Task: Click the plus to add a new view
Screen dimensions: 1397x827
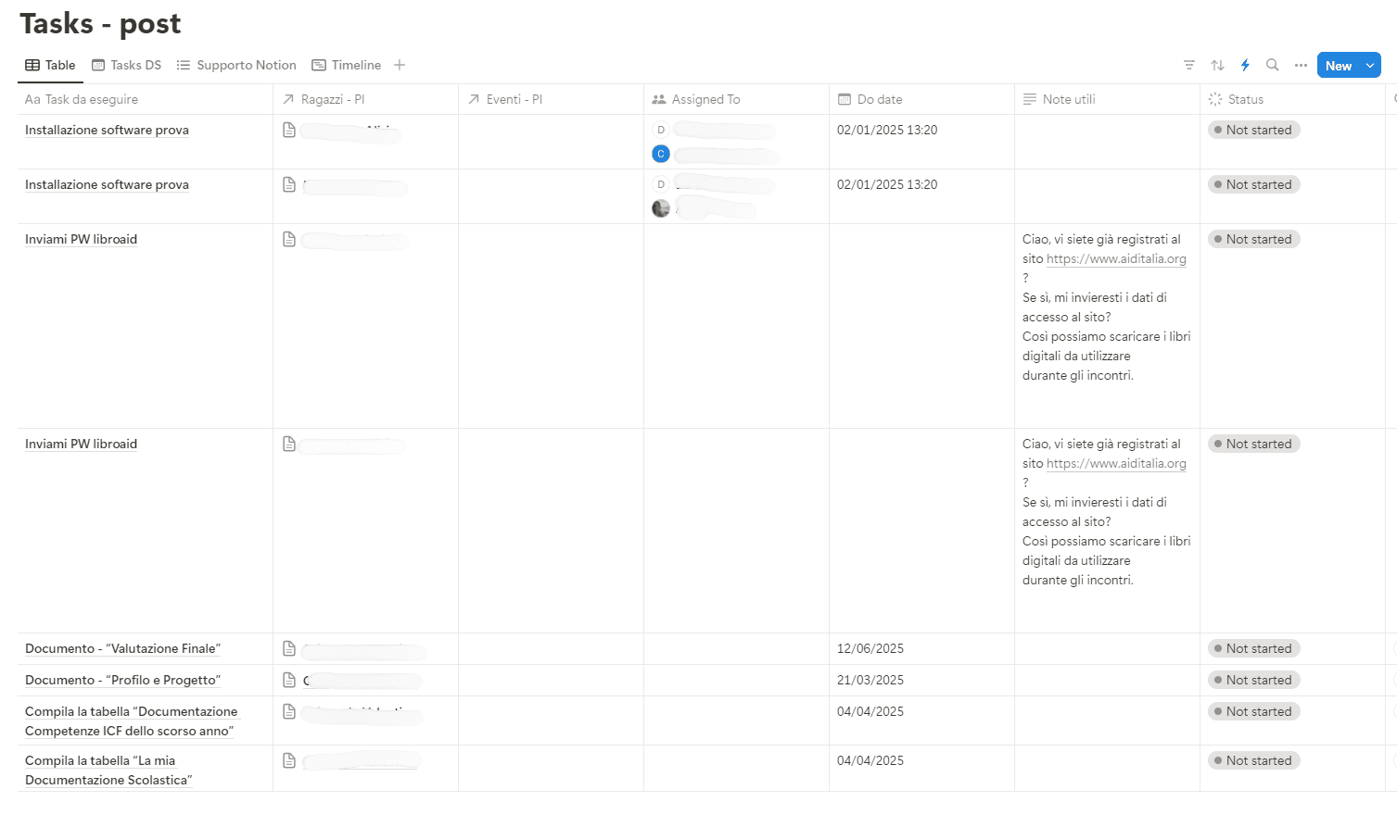Action: (x=399, y=65)
